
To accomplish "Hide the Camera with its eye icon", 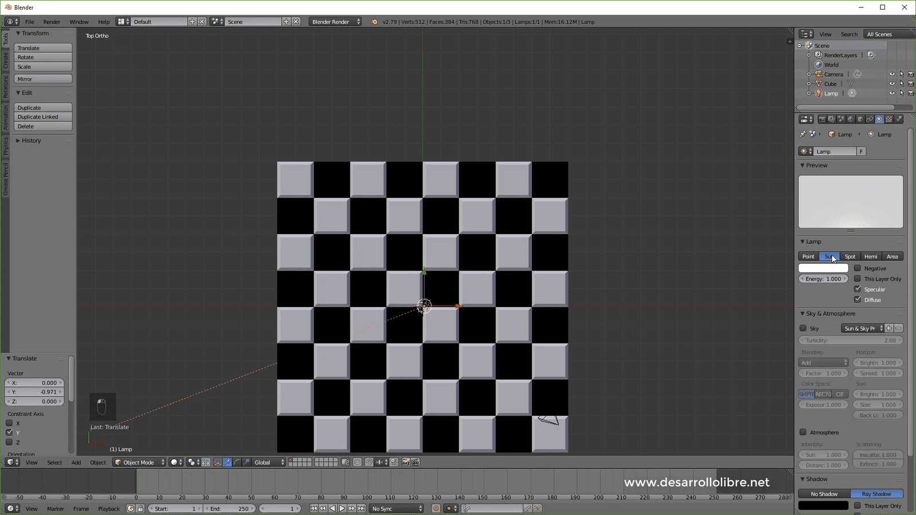I will (892, 74).
